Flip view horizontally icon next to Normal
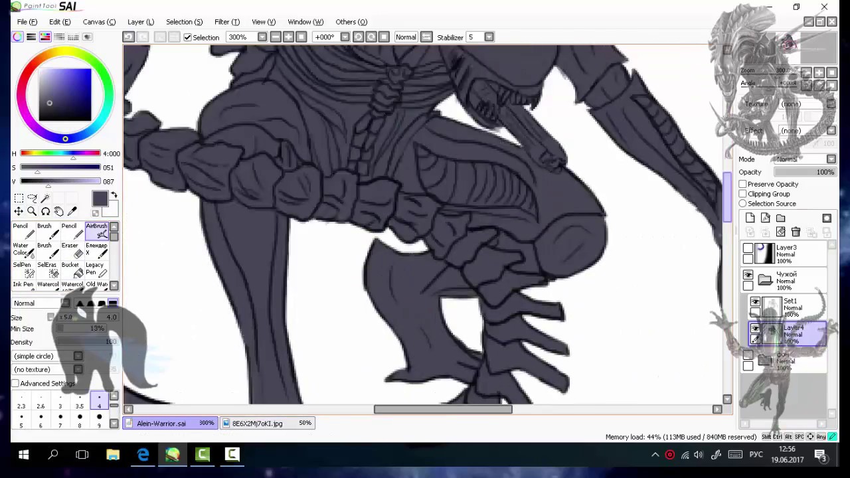850x478 pixels. pyautogui.click(x=426, y=37)
